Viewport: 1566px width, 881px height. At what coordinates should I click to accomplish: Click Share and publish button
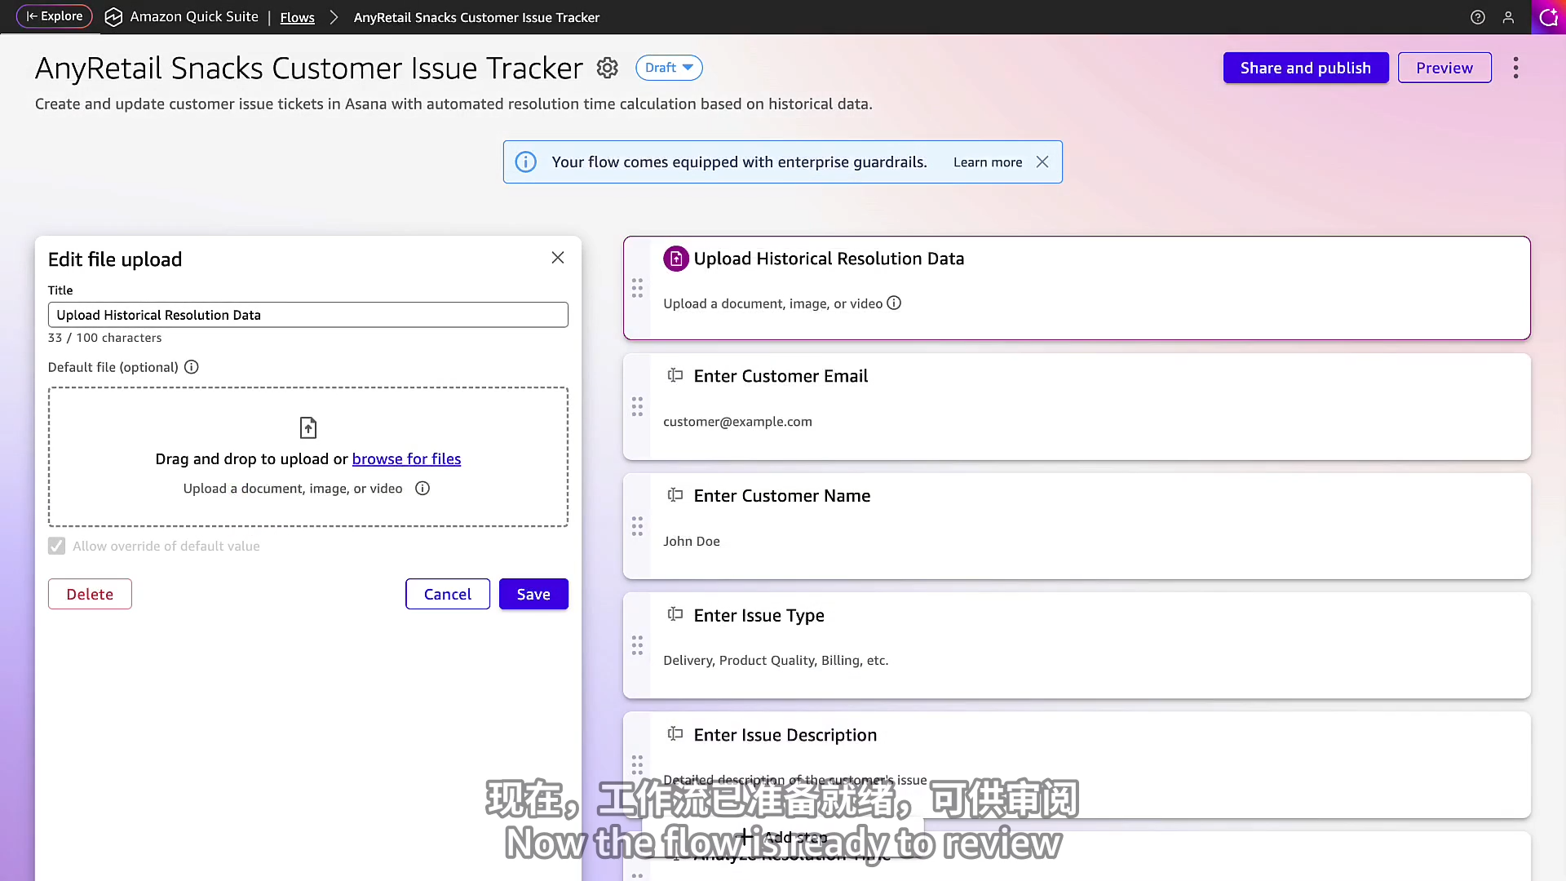point(1305,68)
